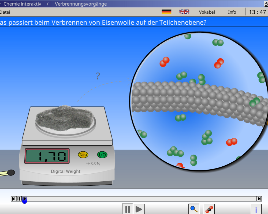This screenshot has width=268, height=214.
Task: Switch language to German via the flag
Action: coord(166,12)
